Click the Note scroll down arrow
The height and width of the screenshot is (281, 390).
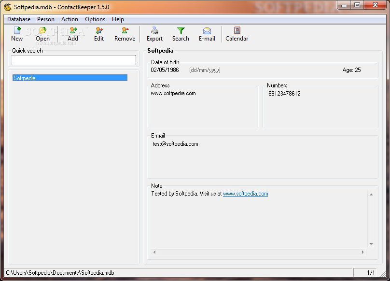(371, 244)
